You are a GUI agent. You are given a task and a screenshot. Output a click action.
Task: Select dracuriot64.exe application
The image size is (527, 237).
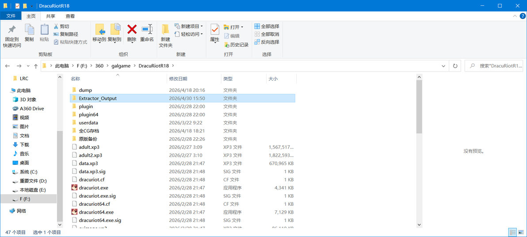183,212
